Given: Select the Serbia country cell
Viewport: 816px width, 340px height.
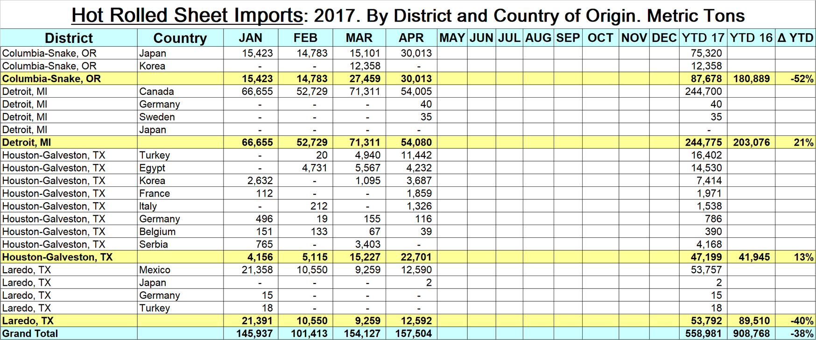Looking at the screenshot, I should tap(154, 244).
